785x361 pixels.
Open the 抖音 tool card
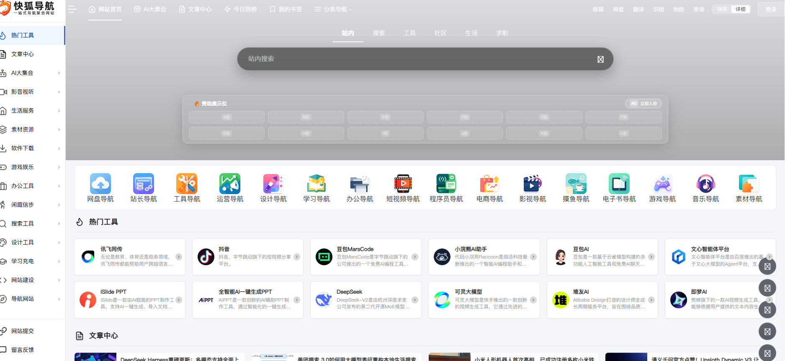pos(247,257)
